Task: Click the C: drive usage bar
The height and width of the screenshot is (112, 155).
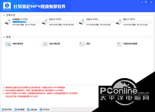Action: (x=26, y=22)
